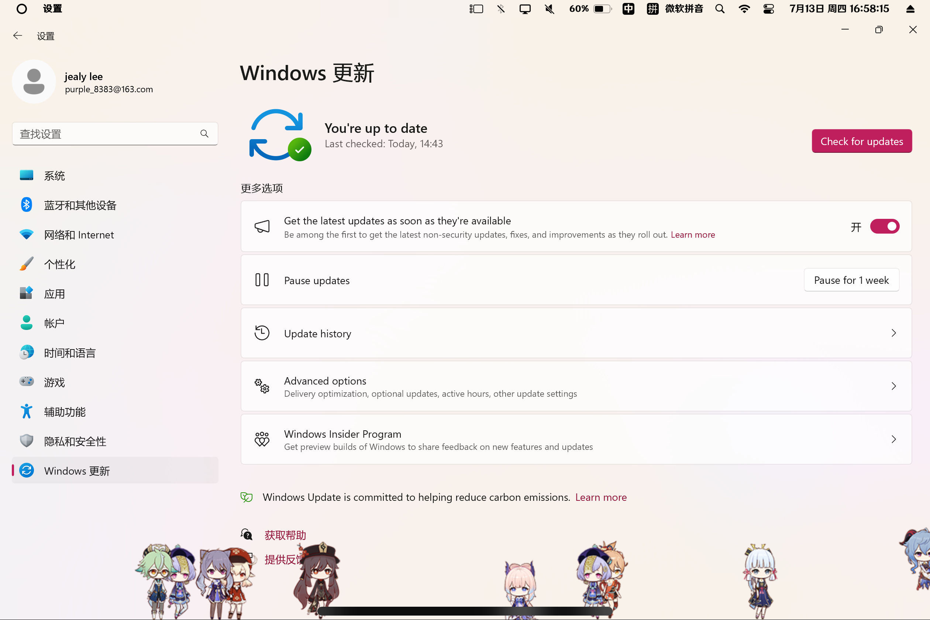Expand Update history chevron
The width and height of the screenshot is (930, 620).
coord(893,333)
